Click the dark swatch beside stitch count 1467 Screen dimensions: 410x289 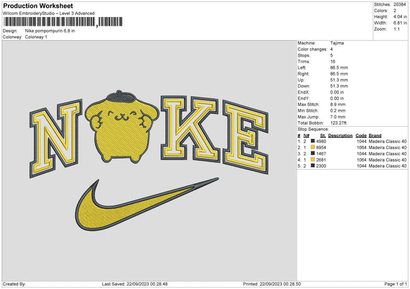pos(312,153)
